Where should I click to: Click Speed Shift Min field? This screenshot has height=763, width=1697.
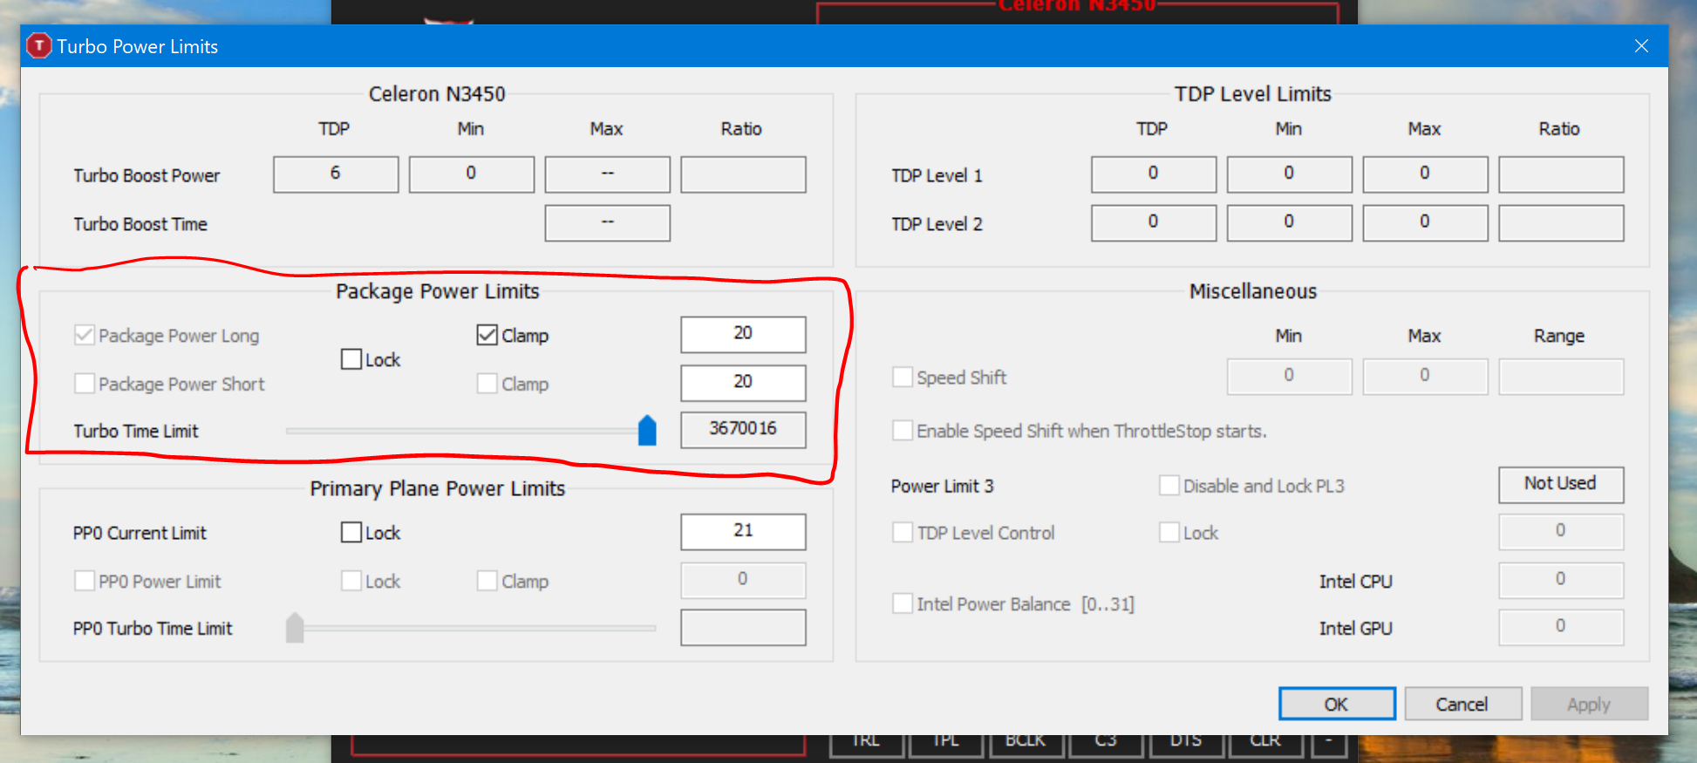point(1290,377)
